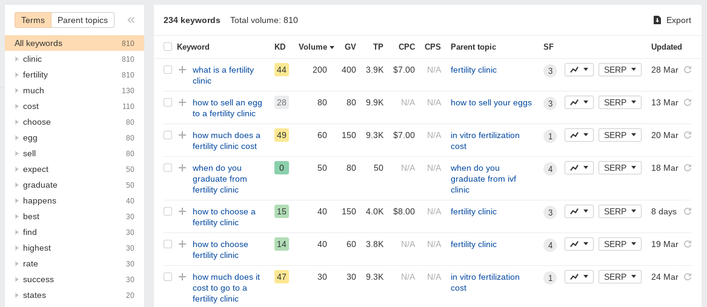Open SERP dropdown for 20 Mar row
This screenshot has width=707, height=307.
pyautogui.click(x=620, y=135)
